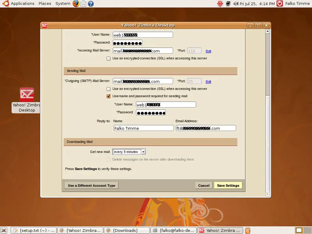
Task: Launch Firefox from the top panel
Action: click(x=76, y=4)
